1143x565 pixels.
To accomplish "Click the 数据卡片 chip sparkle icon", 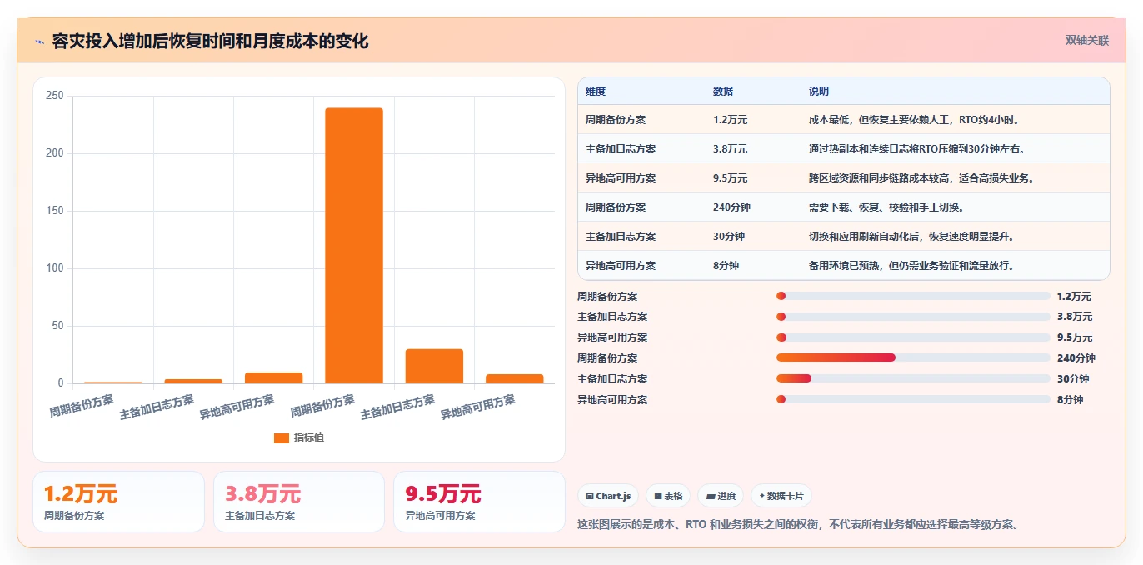I will click(762, 497).
